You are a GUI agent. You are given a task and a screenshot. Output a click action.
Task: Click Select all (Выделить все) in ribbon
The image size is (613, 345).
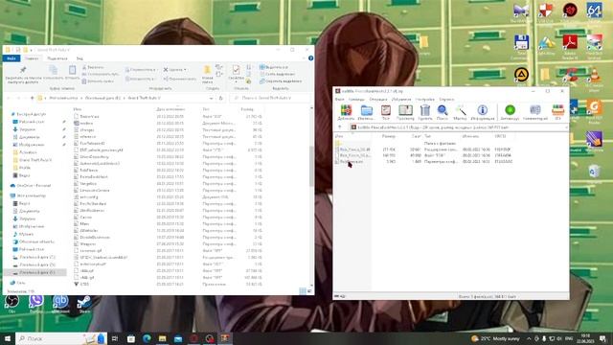274,67
